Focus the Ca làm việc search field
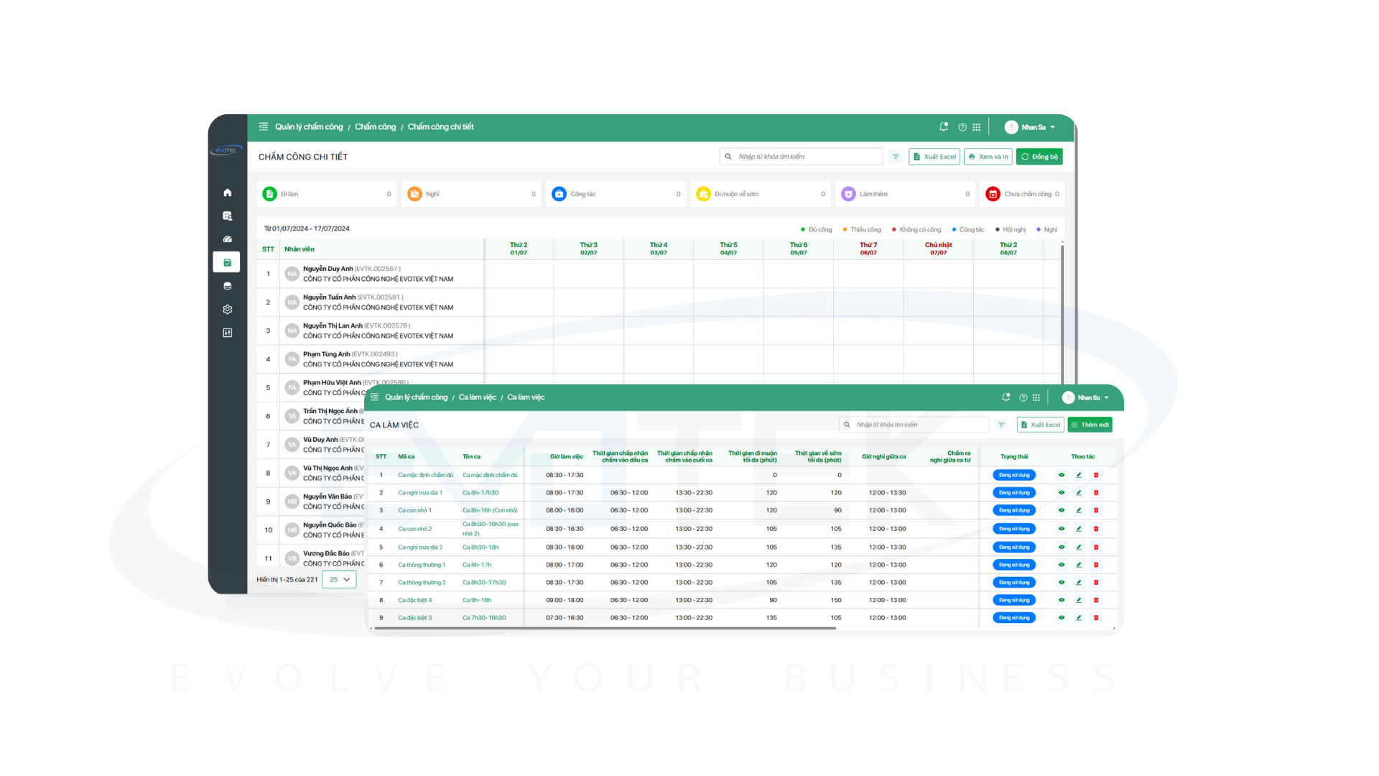 tap(914, 425)
